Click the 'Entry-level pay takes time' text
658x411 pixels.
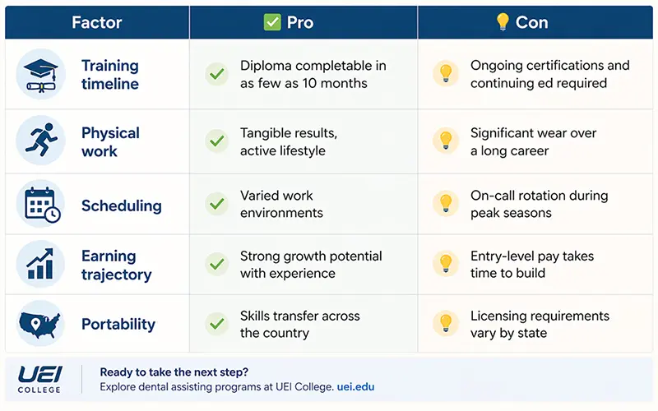pyautogui.click(x=531, y=264)
